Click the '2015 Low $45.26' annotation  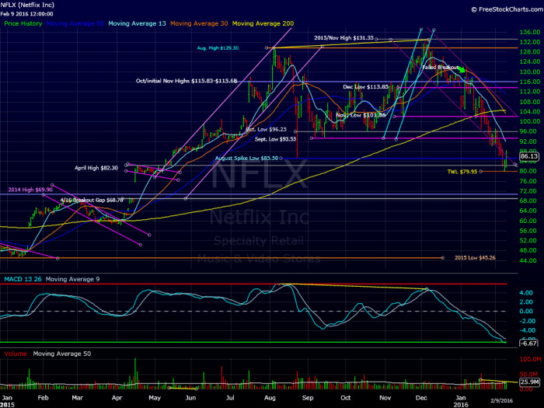point(475,258)
